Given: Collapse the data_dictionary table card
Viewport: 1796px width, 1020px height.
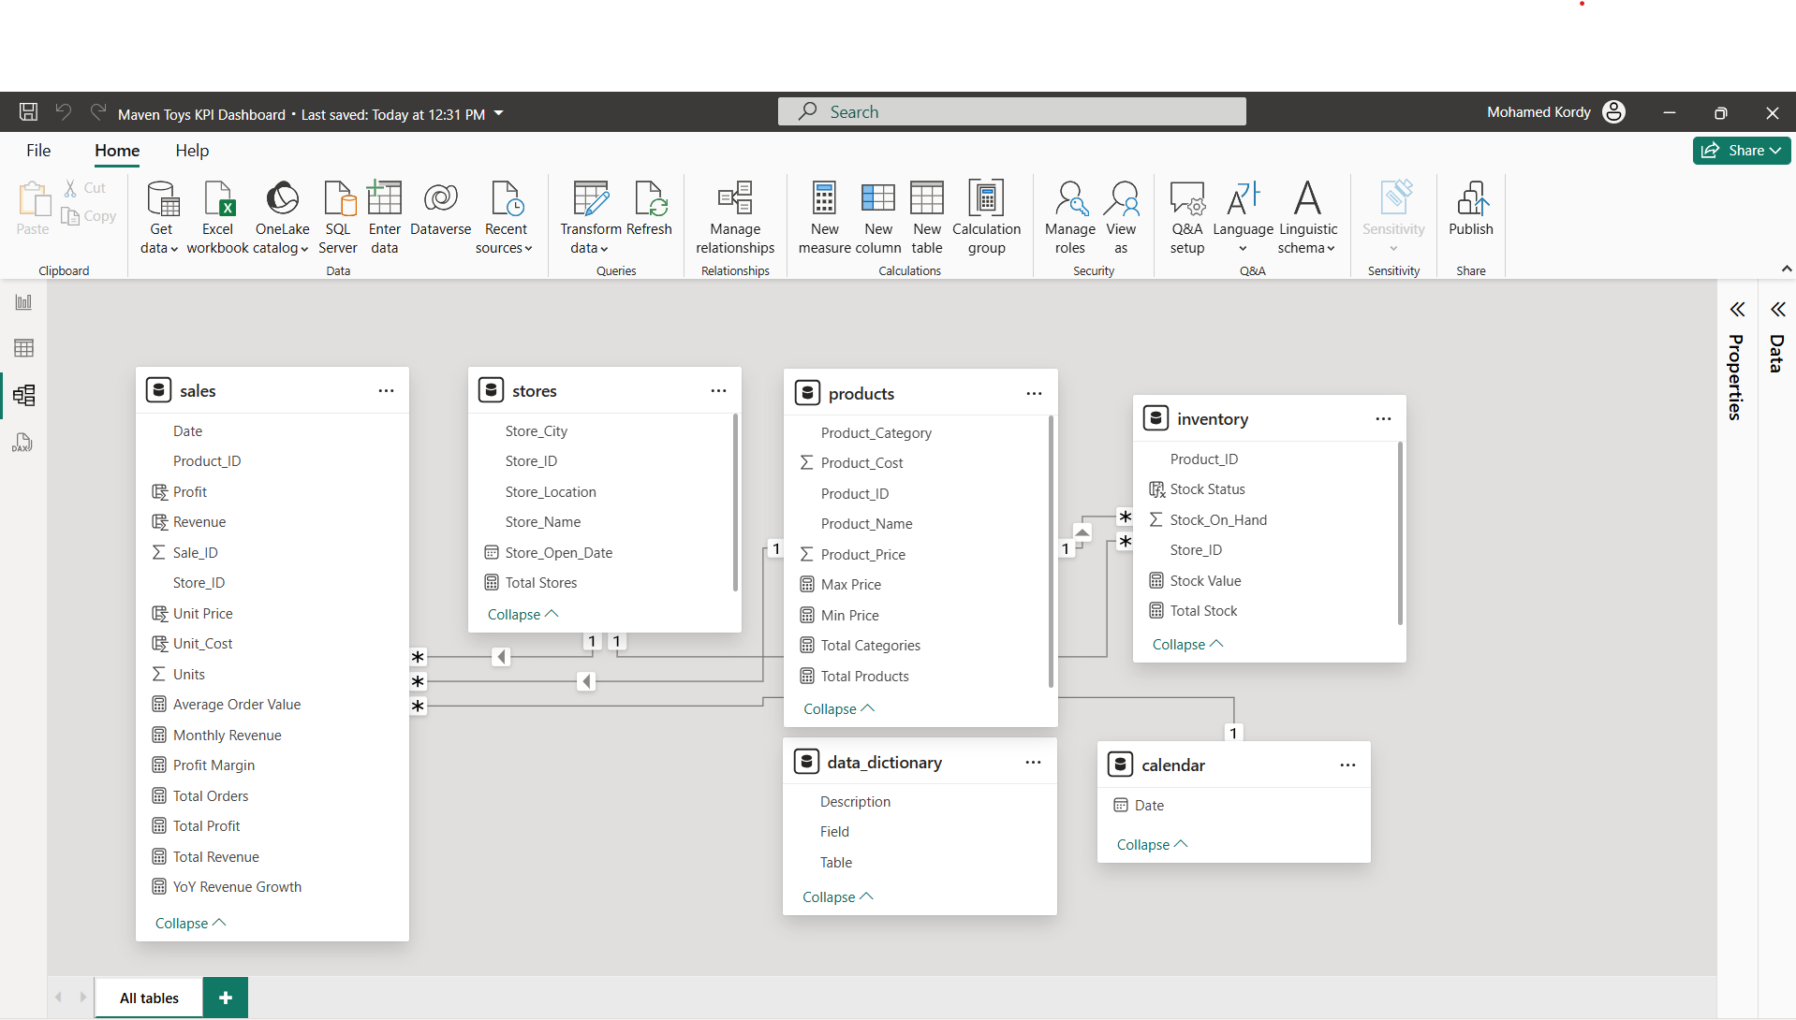Looking at the screenshot, I should [838, 896].
